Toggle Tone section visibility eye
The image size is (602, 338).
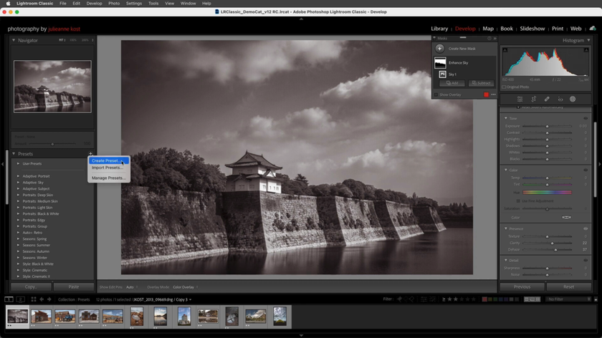pyautogui.click(x=586, y=119)
